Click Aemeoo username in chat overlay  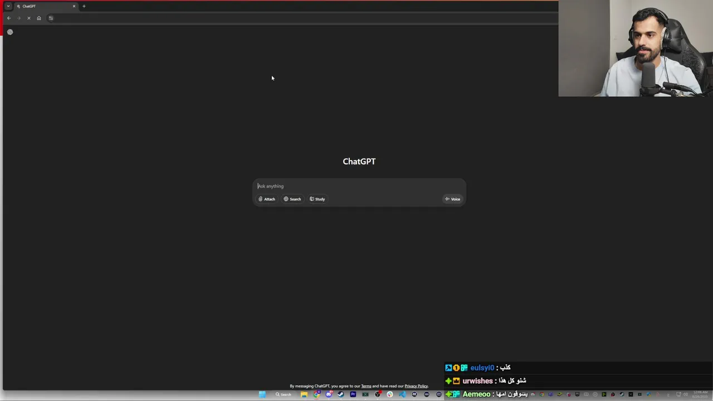[476, 394]
